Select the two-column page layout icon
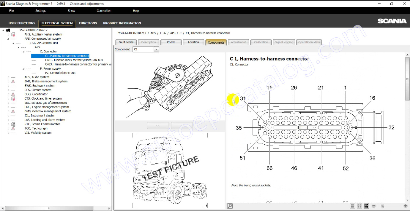The image size is (410, 211). [359, 206]
